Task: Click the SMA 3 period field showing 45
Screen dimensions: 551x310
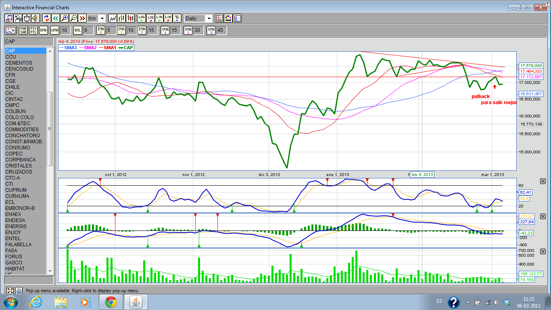Action: click(221, 30)
